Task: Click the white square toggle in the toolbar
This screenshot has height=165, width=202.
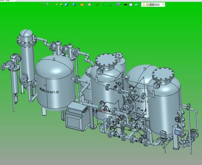Action: [131, 5]
